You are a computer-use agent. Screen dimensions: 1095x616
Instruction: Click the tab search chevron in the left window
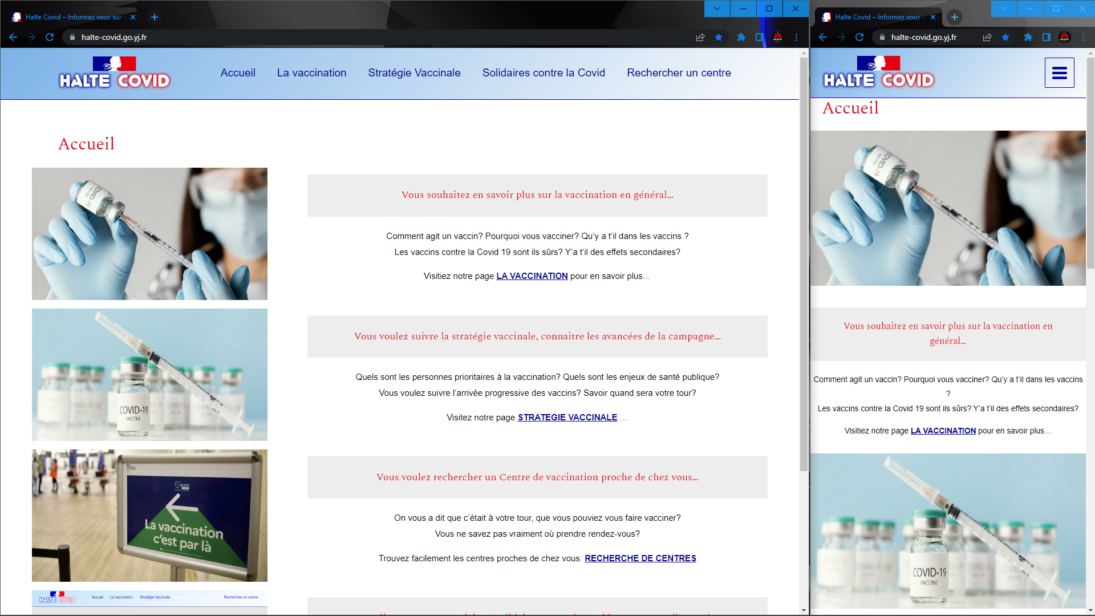pos(717,9)
